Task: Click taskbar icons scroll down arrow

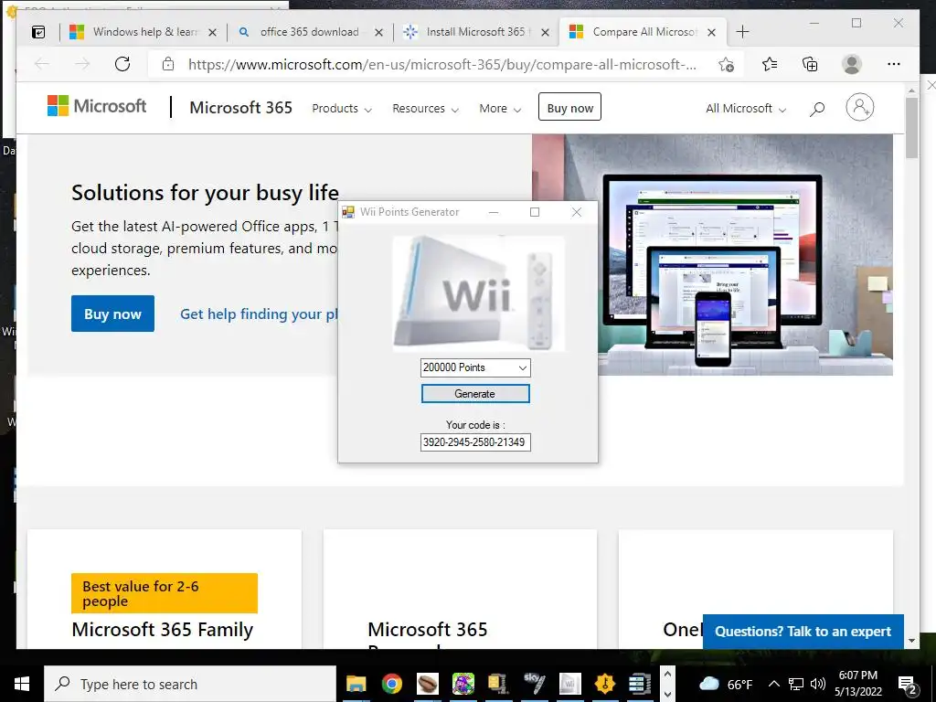Action: [x=667, y=694]
